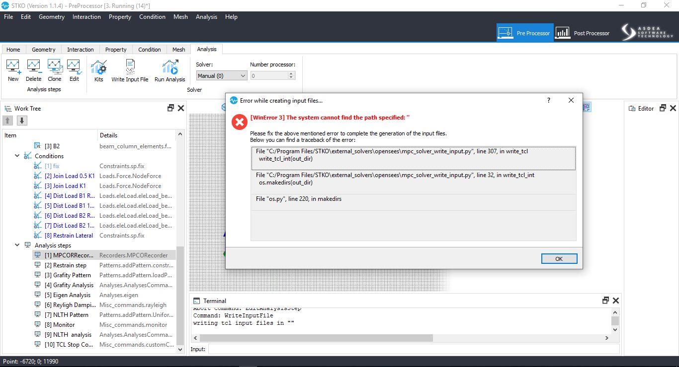
Task: Select the Eigen Analysis step
Action: 104,295
